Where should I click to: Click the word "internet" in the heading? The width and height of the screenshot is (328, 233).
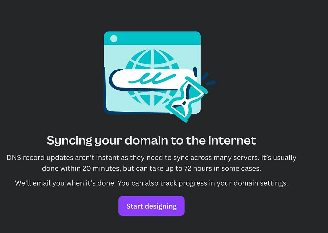tap(232, 140)
